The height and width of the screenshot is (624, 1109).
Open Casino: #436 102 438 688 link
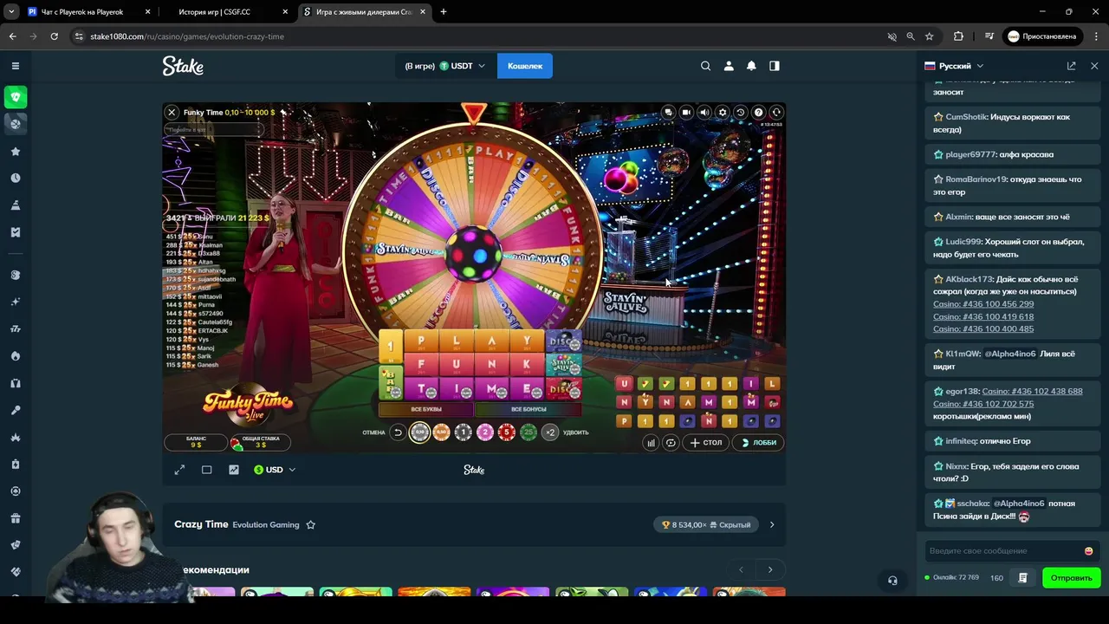tap(1032, 392)
